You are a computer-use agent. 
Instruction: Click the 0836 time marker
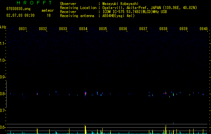pyautogui.click(x=123, y=29)
